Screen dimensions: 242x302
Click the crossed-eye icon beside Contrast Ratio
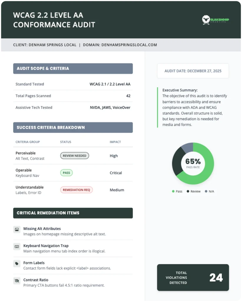point(17,281)
